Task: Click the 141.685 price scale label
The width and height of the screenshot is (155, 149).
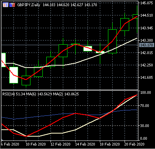Action: tap(147, 78)
